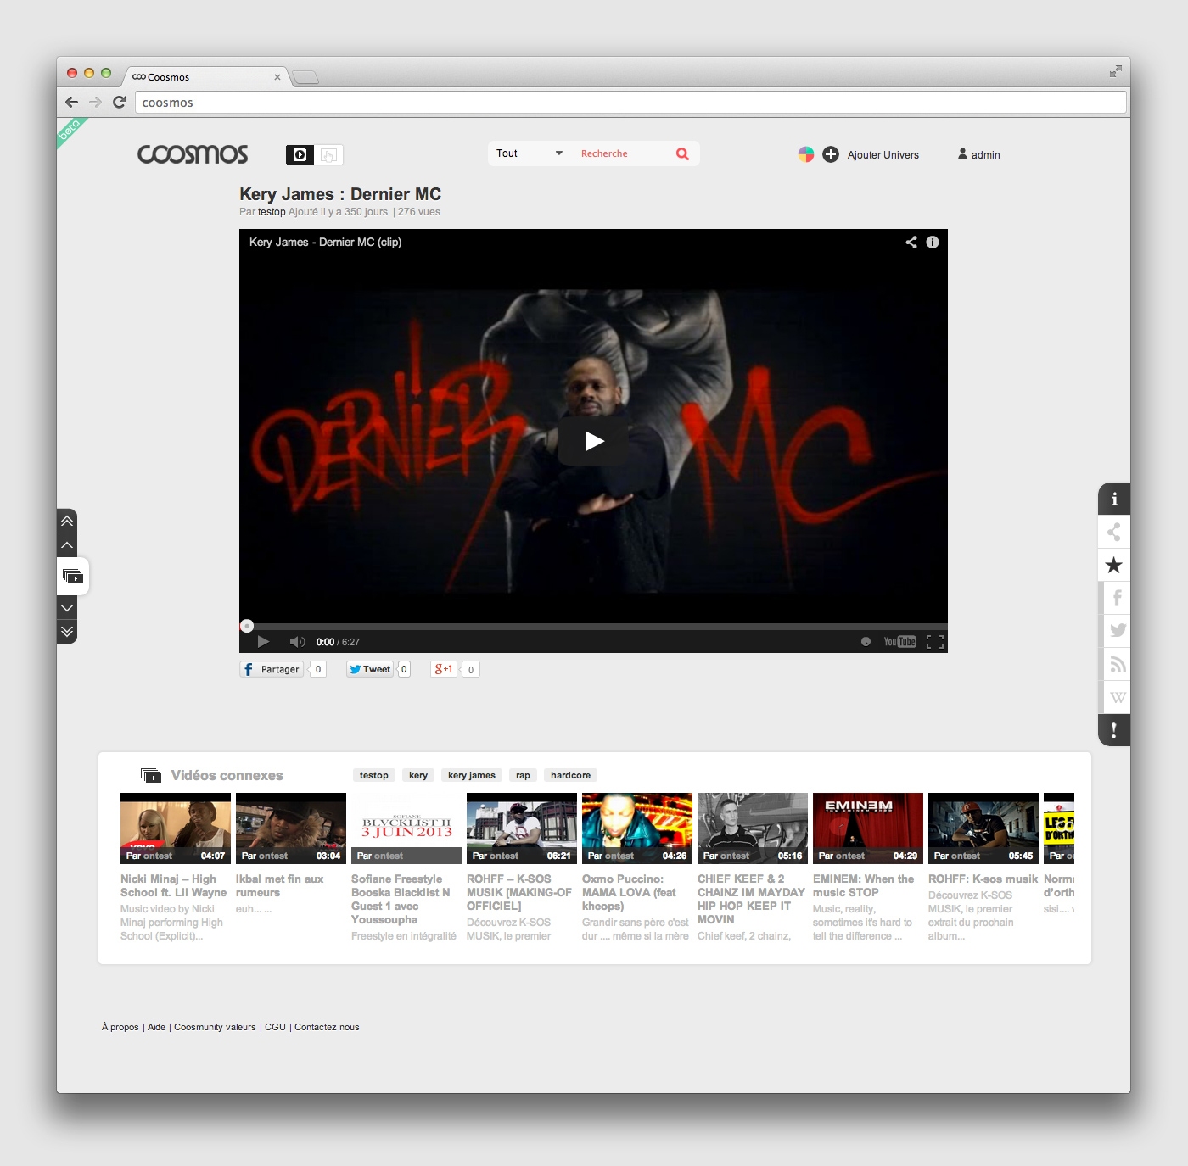
Task: Open Coosmunity valeurs footer link
Action: click(215, 1027)
